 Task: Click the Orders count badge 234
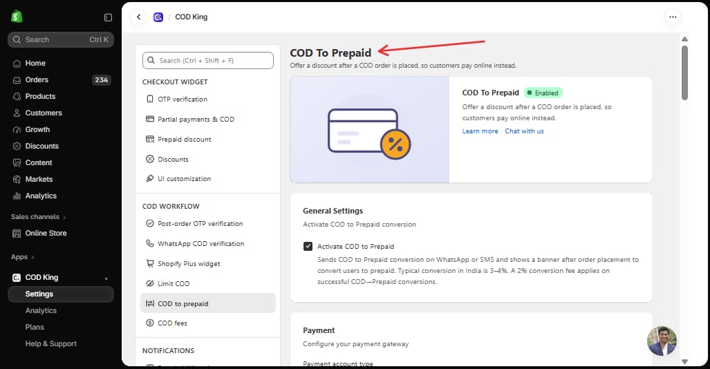[x=101, y=80]
